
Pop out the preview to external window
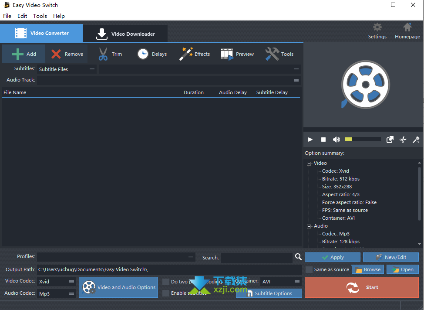tap(390, 140)
